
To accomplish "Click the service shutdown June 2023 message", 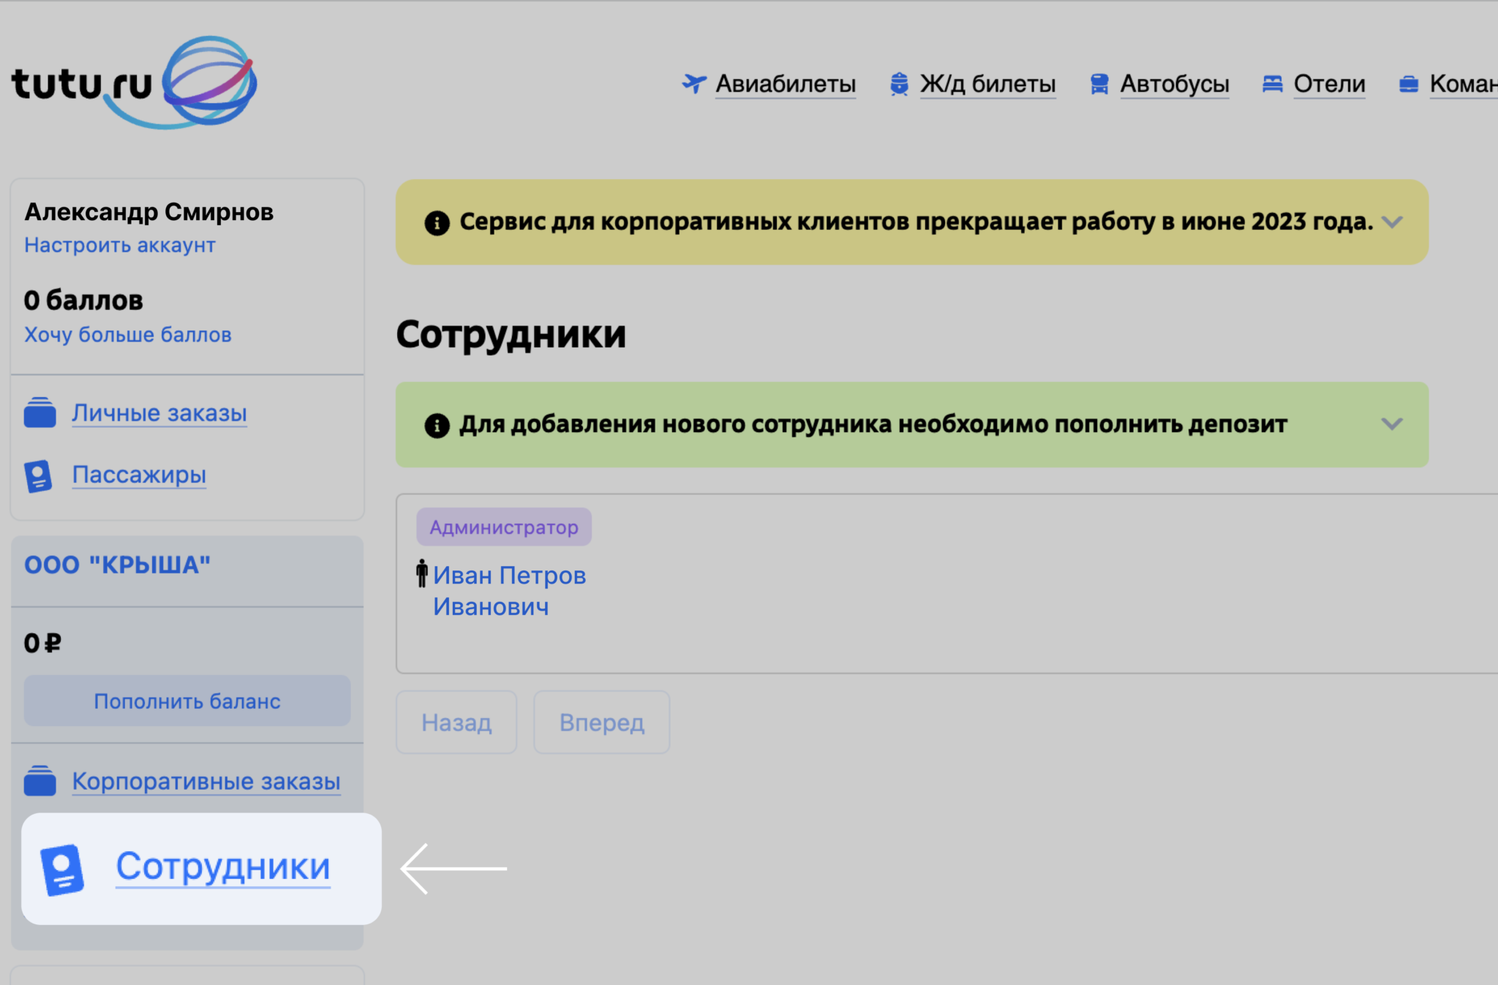I will pos(917,222).
